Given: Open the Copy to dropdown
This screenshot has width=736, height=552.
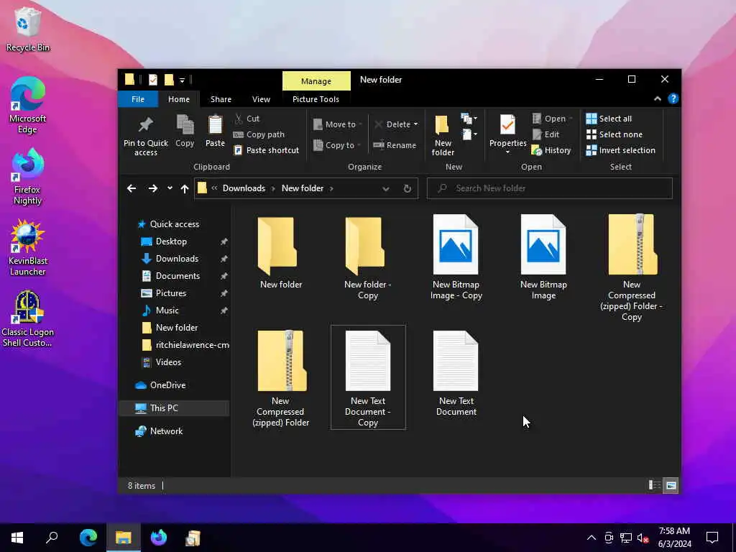Looking at the screenshot, I should point(337,145).
